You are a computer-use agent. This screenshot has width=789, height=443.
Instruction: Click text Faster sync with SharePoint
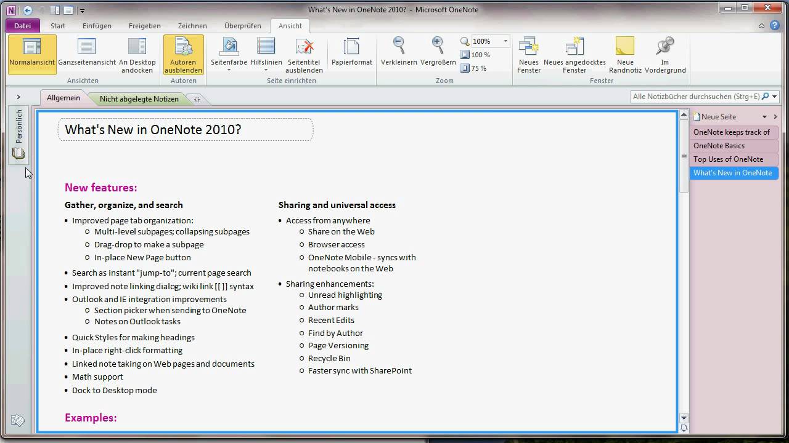[x=360, y=370]
